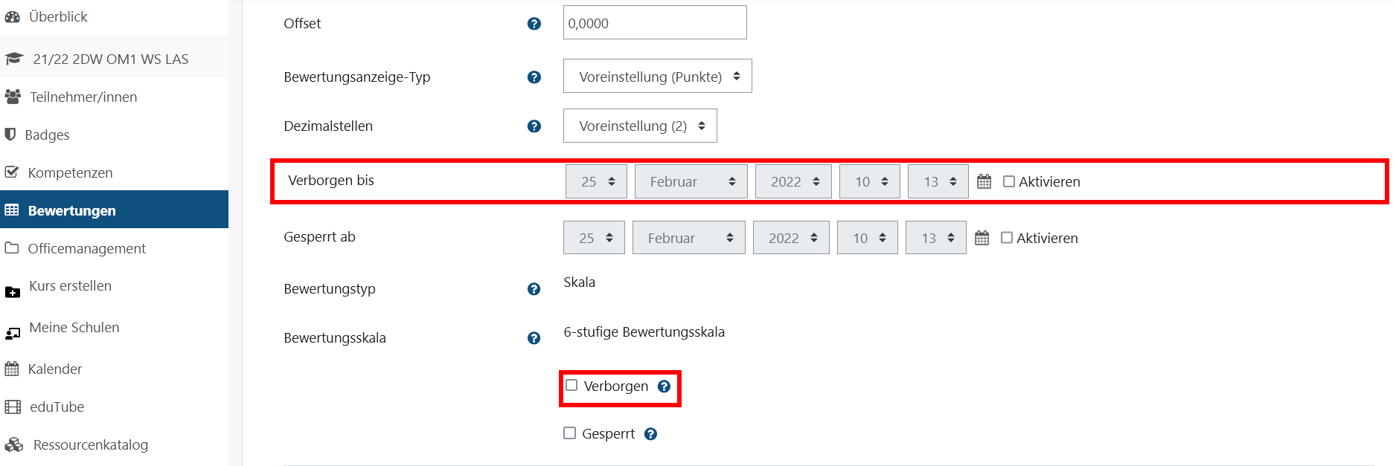1393x466 pixels.
Task: Click the help icon next to Offset
Action: 534,24
